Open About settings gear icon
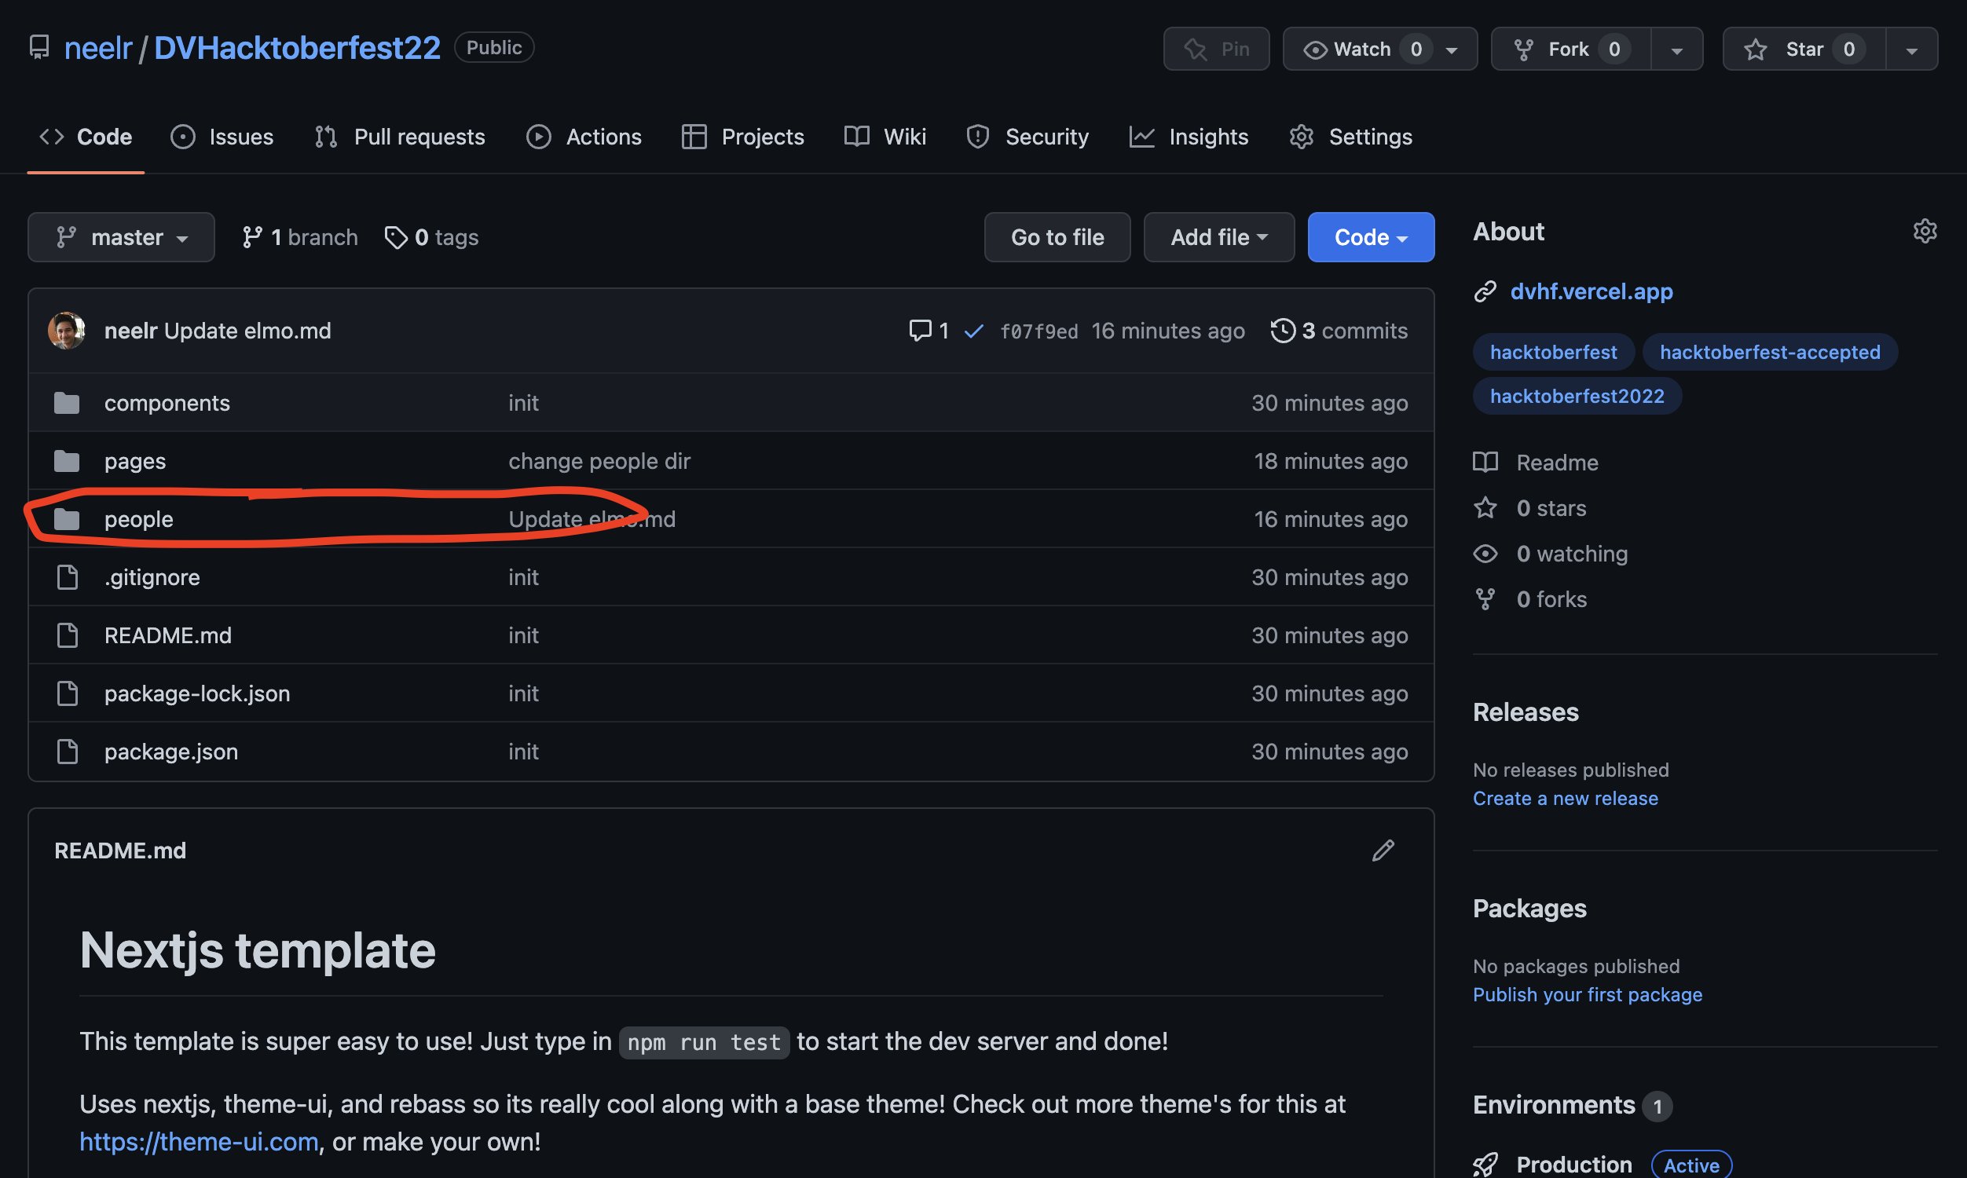 (1925, 231)
